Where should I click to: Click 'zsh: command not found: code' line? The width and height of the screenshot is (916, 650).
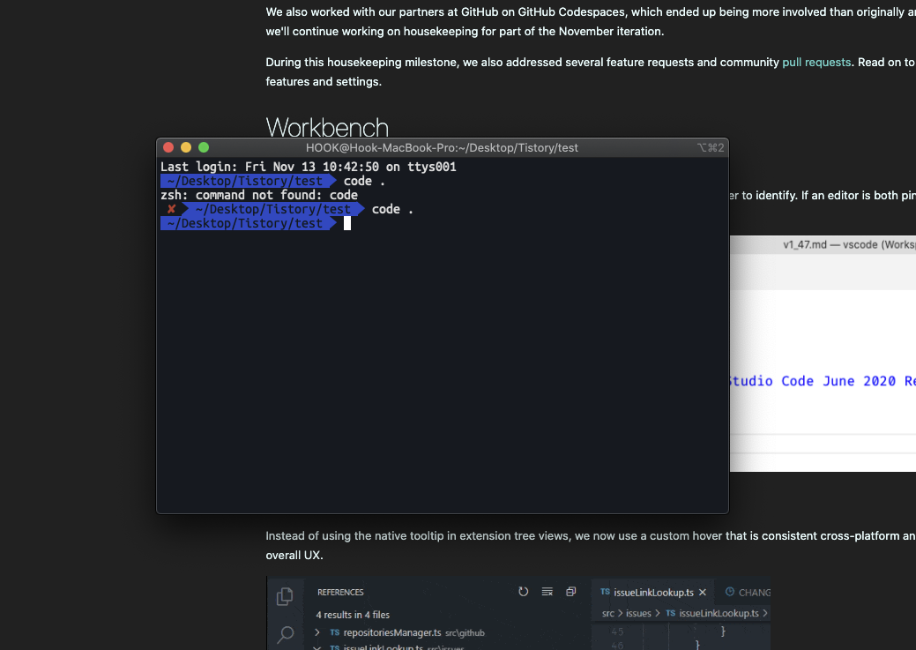(259, 195)
